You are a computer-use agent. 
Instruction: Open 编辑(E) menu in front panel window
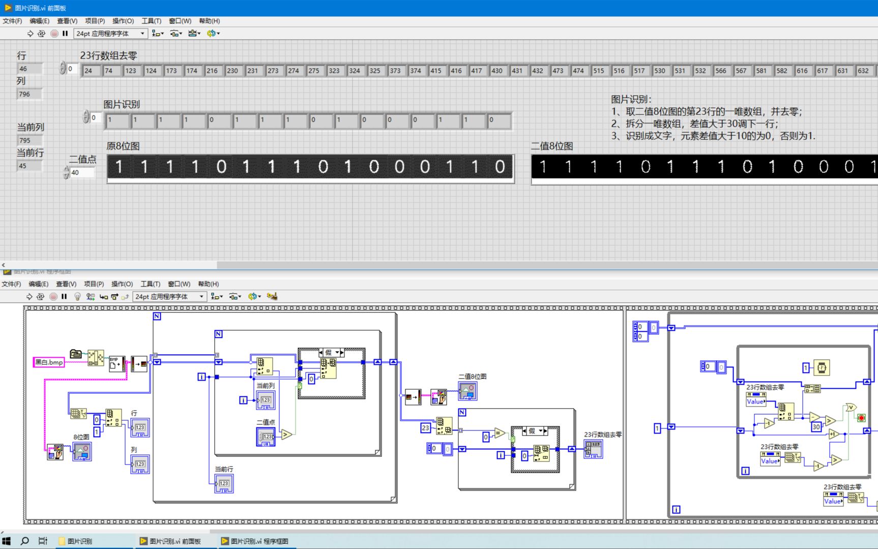click(39, 21)
